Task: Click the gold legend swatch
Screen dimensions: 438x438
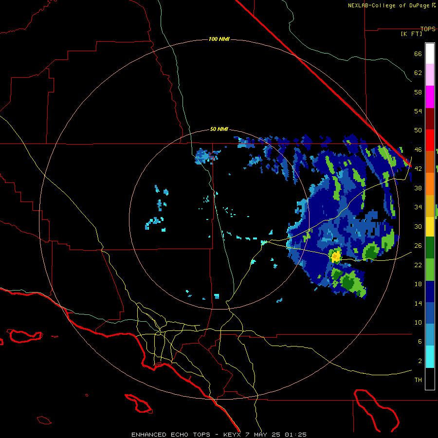Action: (x=430, y=206)
